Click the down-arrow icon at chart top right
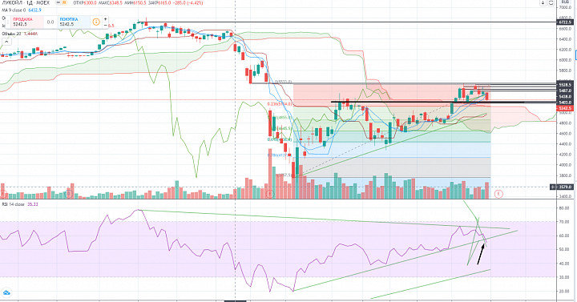This screenshot has height=302, width=577. coord(543,2)
